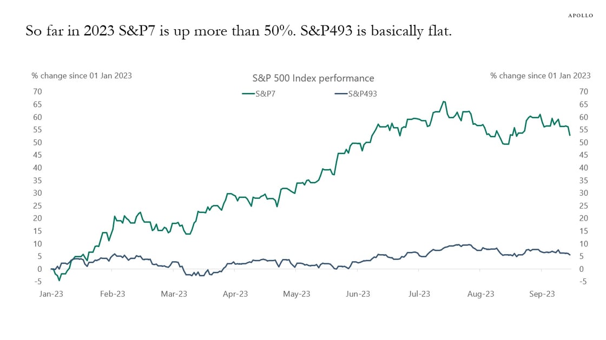
Task: Click the left '% change since 01 Jan 2023' label
Action: (x=82, y=76)
